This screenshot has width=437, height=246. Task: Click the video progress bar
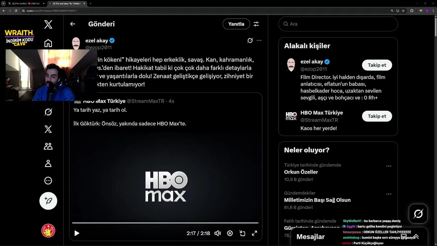coord(165,223)
